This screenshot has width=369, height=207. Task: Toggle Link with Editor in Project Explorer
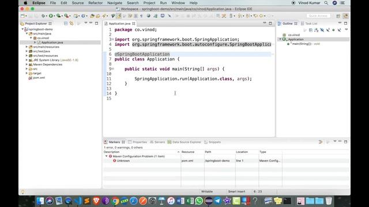(71, 24)
